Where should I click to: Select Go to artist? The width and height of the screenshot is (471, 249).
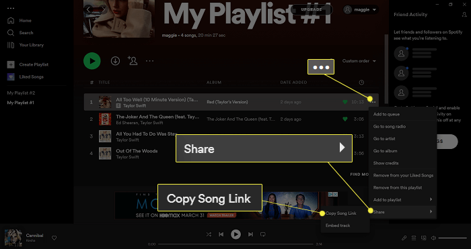point(402,139)
